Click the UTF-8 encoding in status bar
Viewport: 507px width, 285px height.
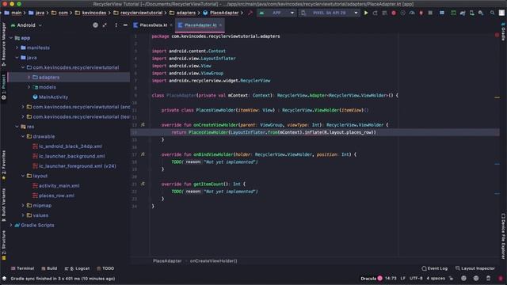point(416,278)
